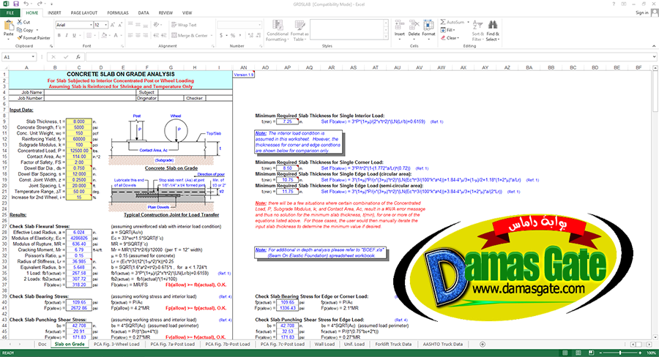Click the zoom slider in the status bar
Screen dimensions: 659x357
click(x=620, y=353)
